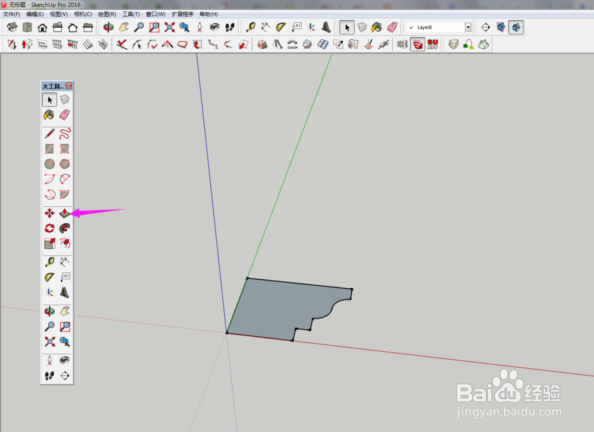Select the Push/Pull tool in Large Tool Set
The width and height of the screenshot is (594, 432).
65,213
